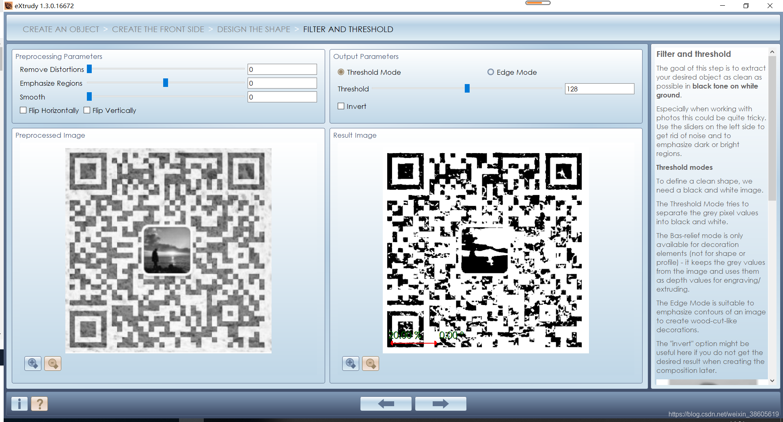This screenshot has height=422, width=783.
Task: Focus the Smooth value field
Action: [x=282, y=97]
